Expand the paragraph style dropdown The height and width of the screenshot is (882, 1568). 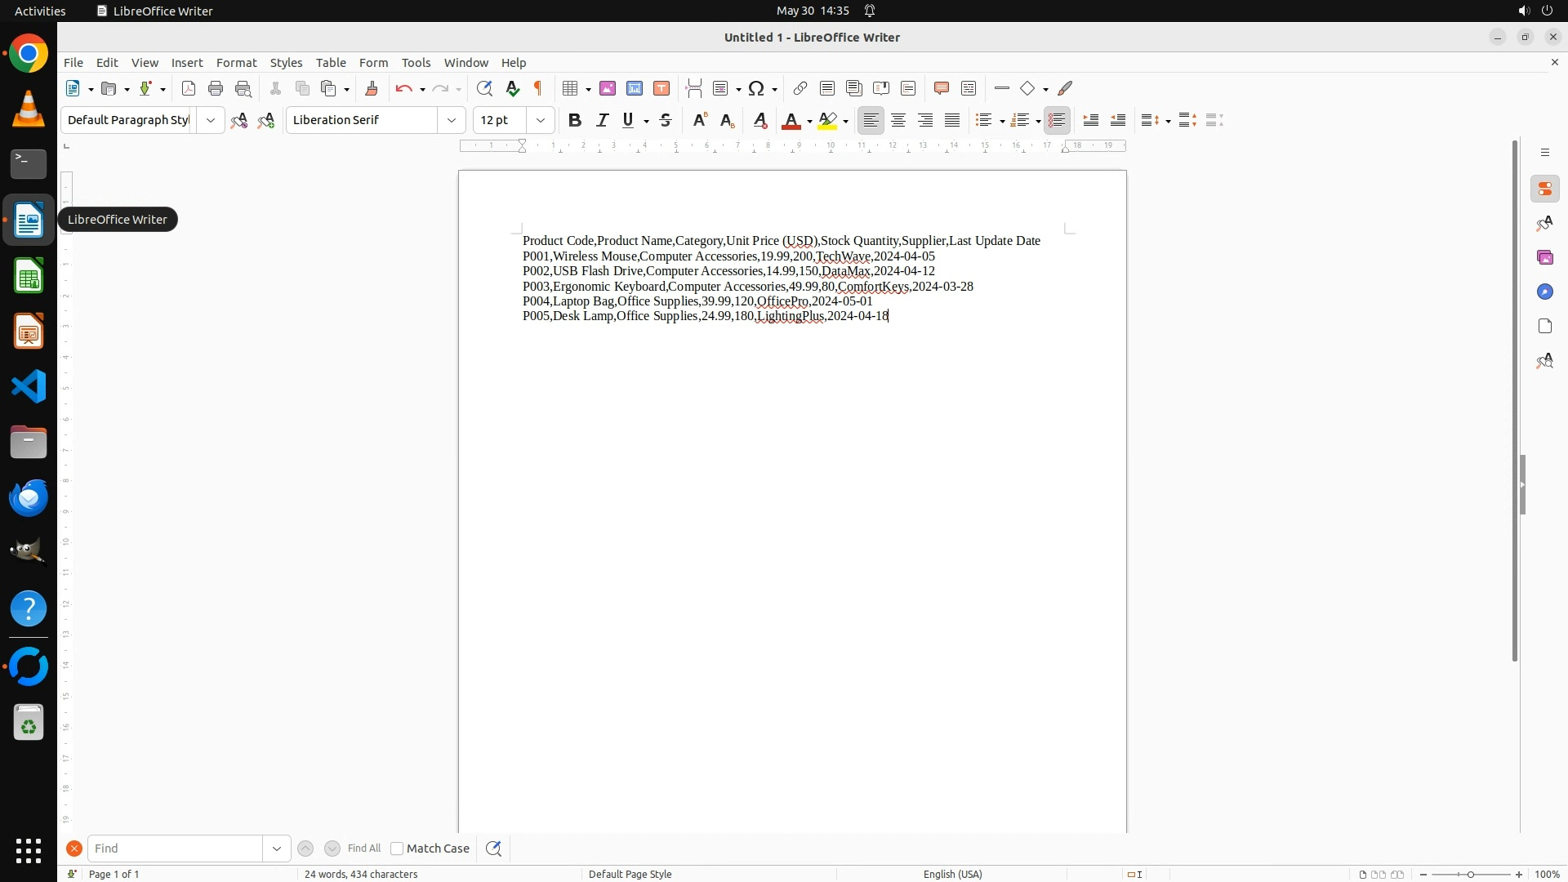pyautogui.click(x=211, y=120)
